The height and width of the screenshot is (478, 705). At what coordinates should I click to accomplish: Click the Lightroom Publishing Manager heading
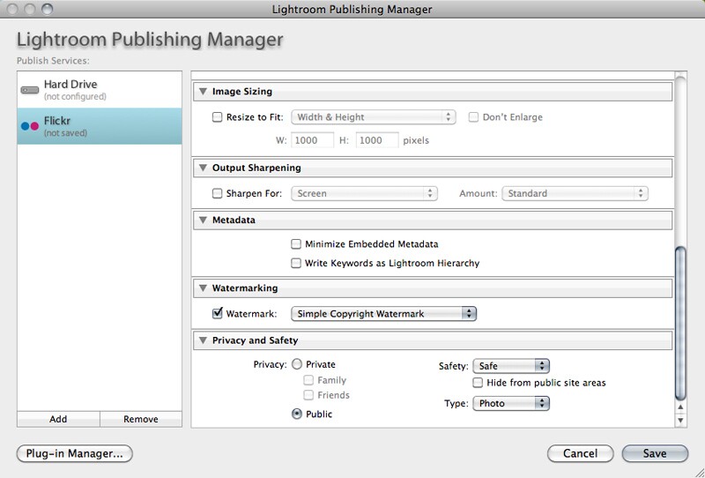150,40
